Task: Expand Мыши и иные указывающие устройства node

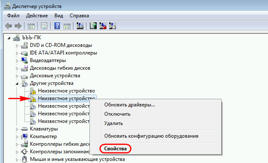Action: [17, 160]
